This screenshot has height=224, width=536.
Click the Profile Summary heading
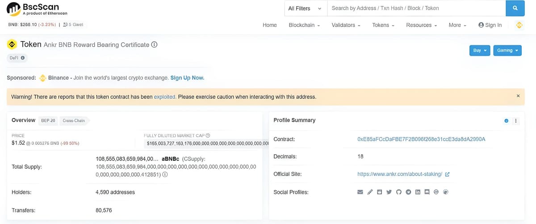tap(294, 120)
